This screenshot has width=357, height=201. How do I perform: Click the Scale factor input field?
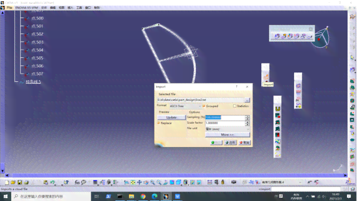[x=225, y=123]
